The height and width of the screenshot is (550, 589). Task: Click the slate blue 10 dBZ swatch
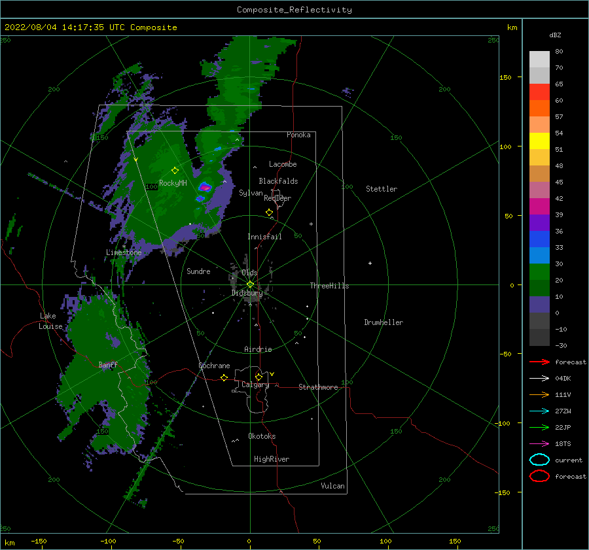(539, 304)
